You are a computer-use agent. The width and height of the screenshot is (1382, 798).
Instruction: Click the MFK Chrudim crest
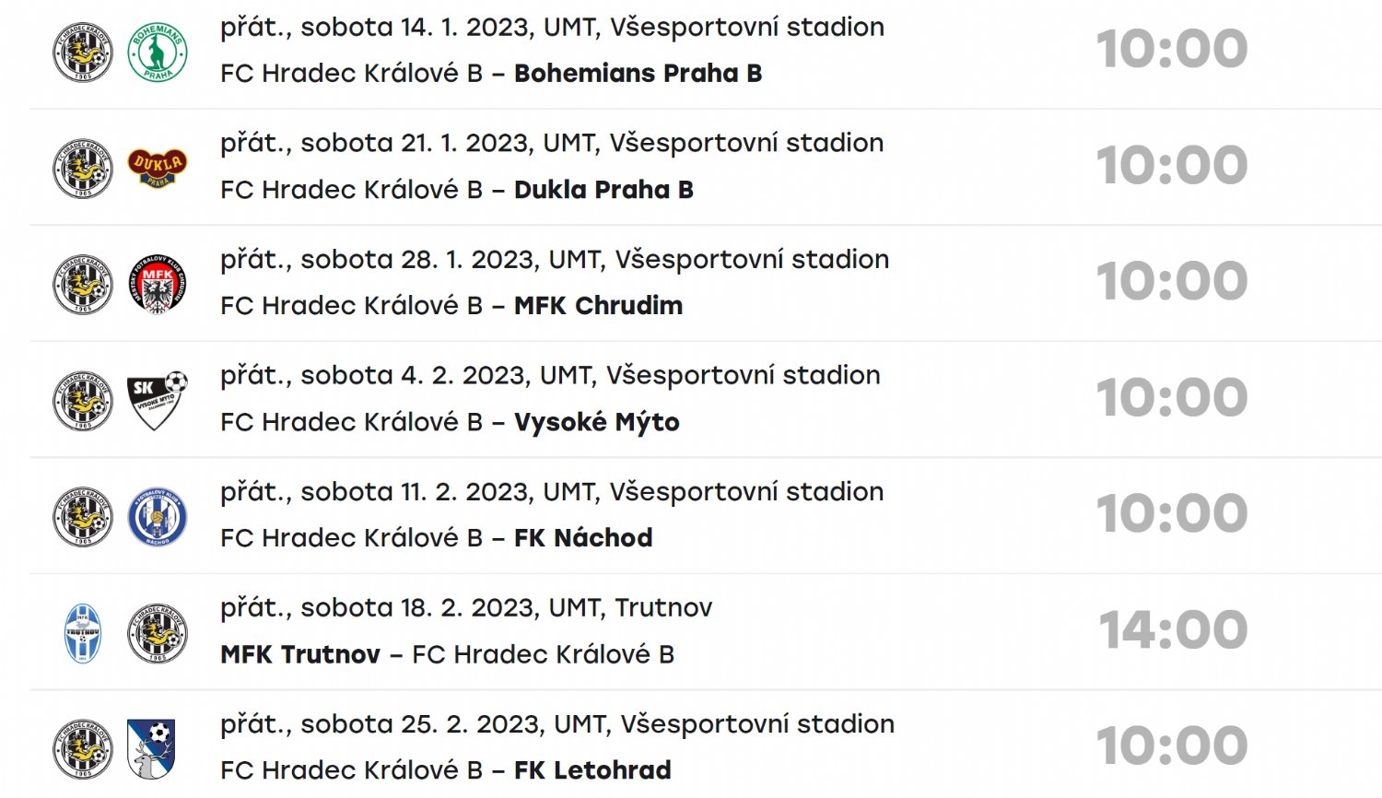click(158, 285)
